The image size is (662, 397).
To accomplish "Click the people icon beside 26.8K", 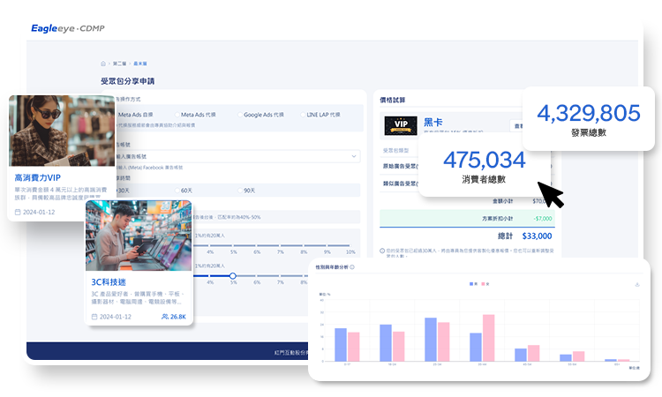I will (165, 317).
